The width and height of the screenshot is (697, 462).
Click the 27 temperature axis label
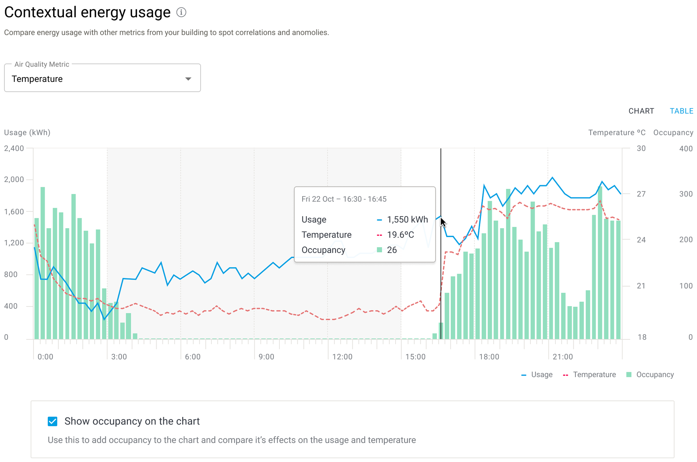coord(641,194)
